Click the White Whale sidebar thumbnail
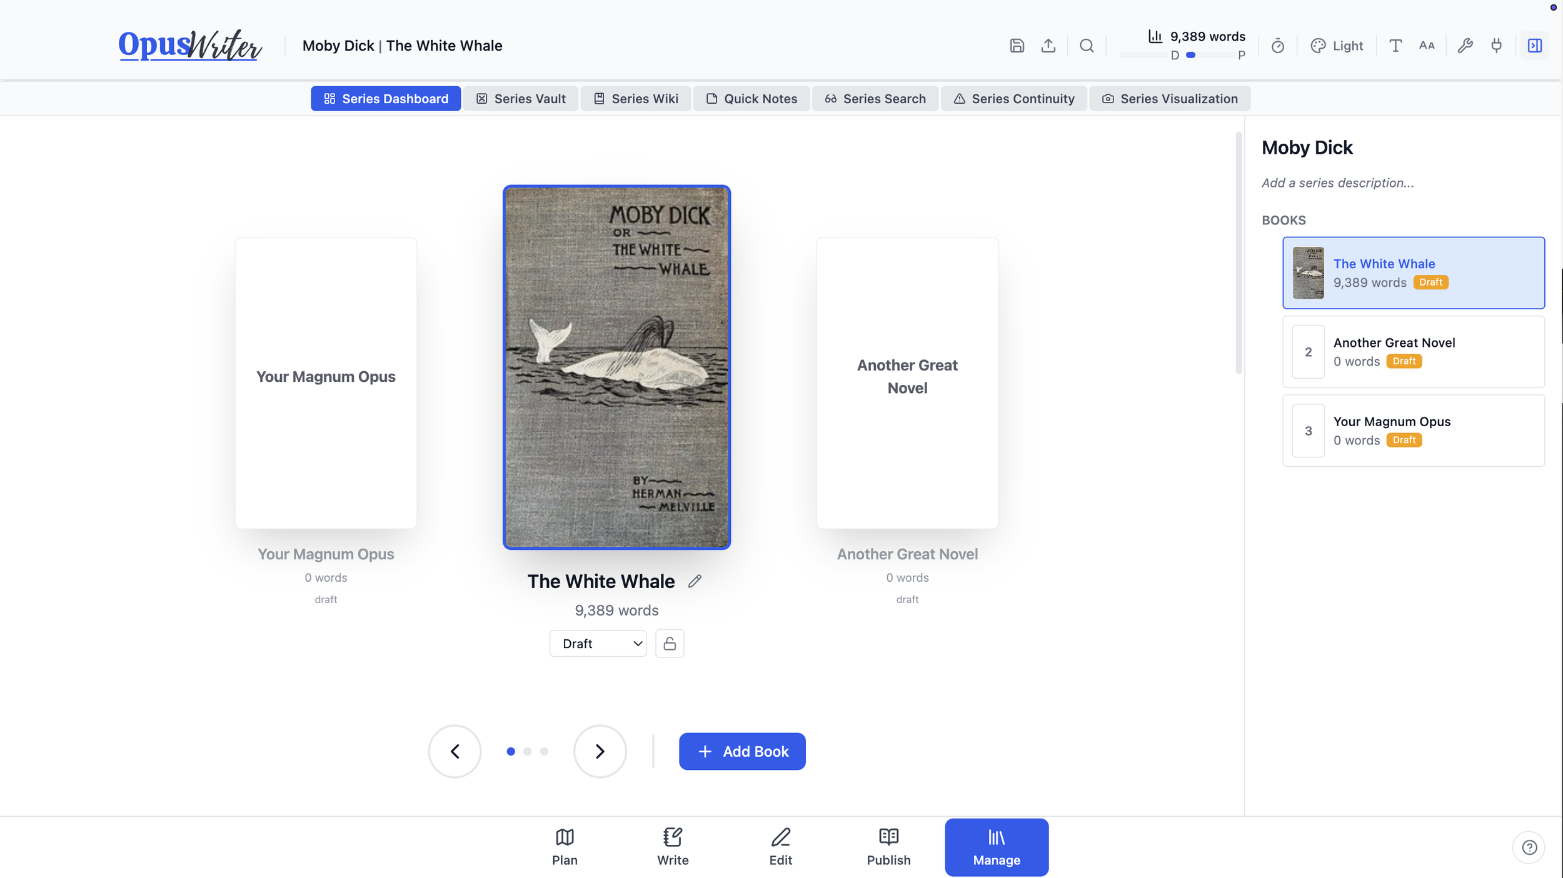This screenshot has width=1563, height=878. point(1308,273)
